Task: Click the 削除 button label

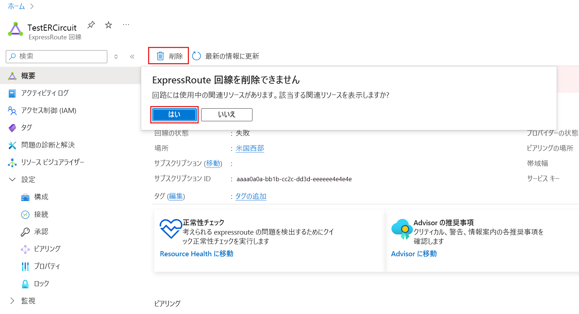Action: 176,56
